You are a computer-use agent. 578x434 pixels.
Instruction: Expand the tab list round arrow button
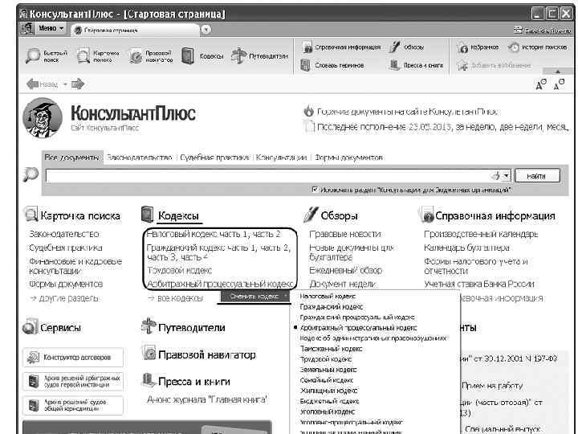206,30
